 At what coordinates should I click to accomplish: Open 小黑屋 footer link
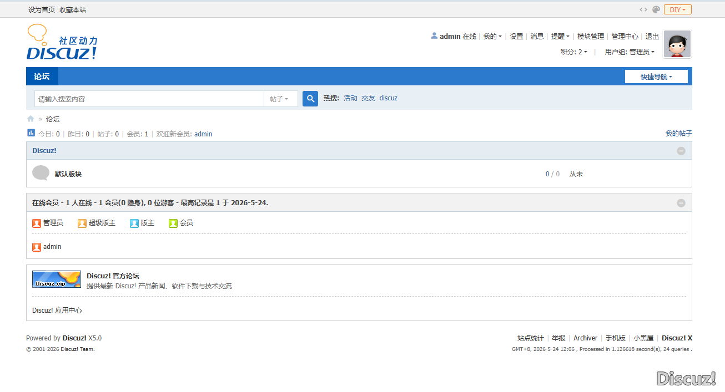[643, 338]
